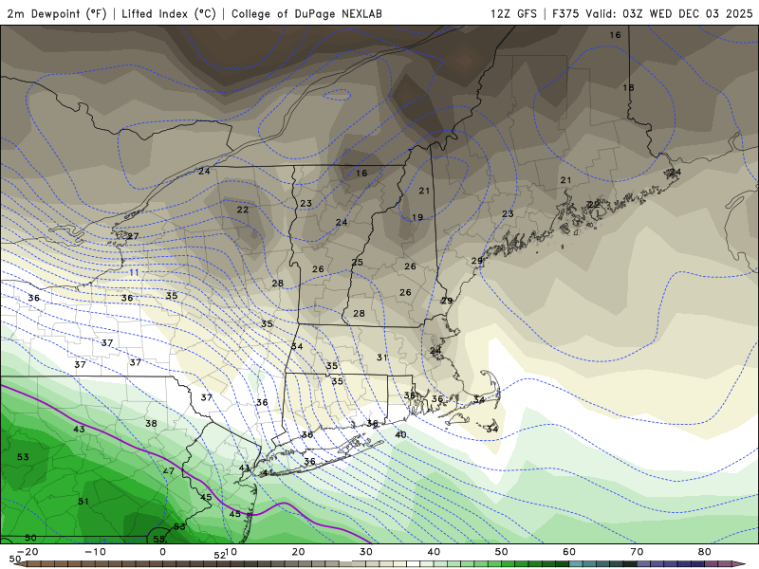Select the "College of DuPage NEXLAB" header text
Screen dimensions: 759x569
coord(306,13)
